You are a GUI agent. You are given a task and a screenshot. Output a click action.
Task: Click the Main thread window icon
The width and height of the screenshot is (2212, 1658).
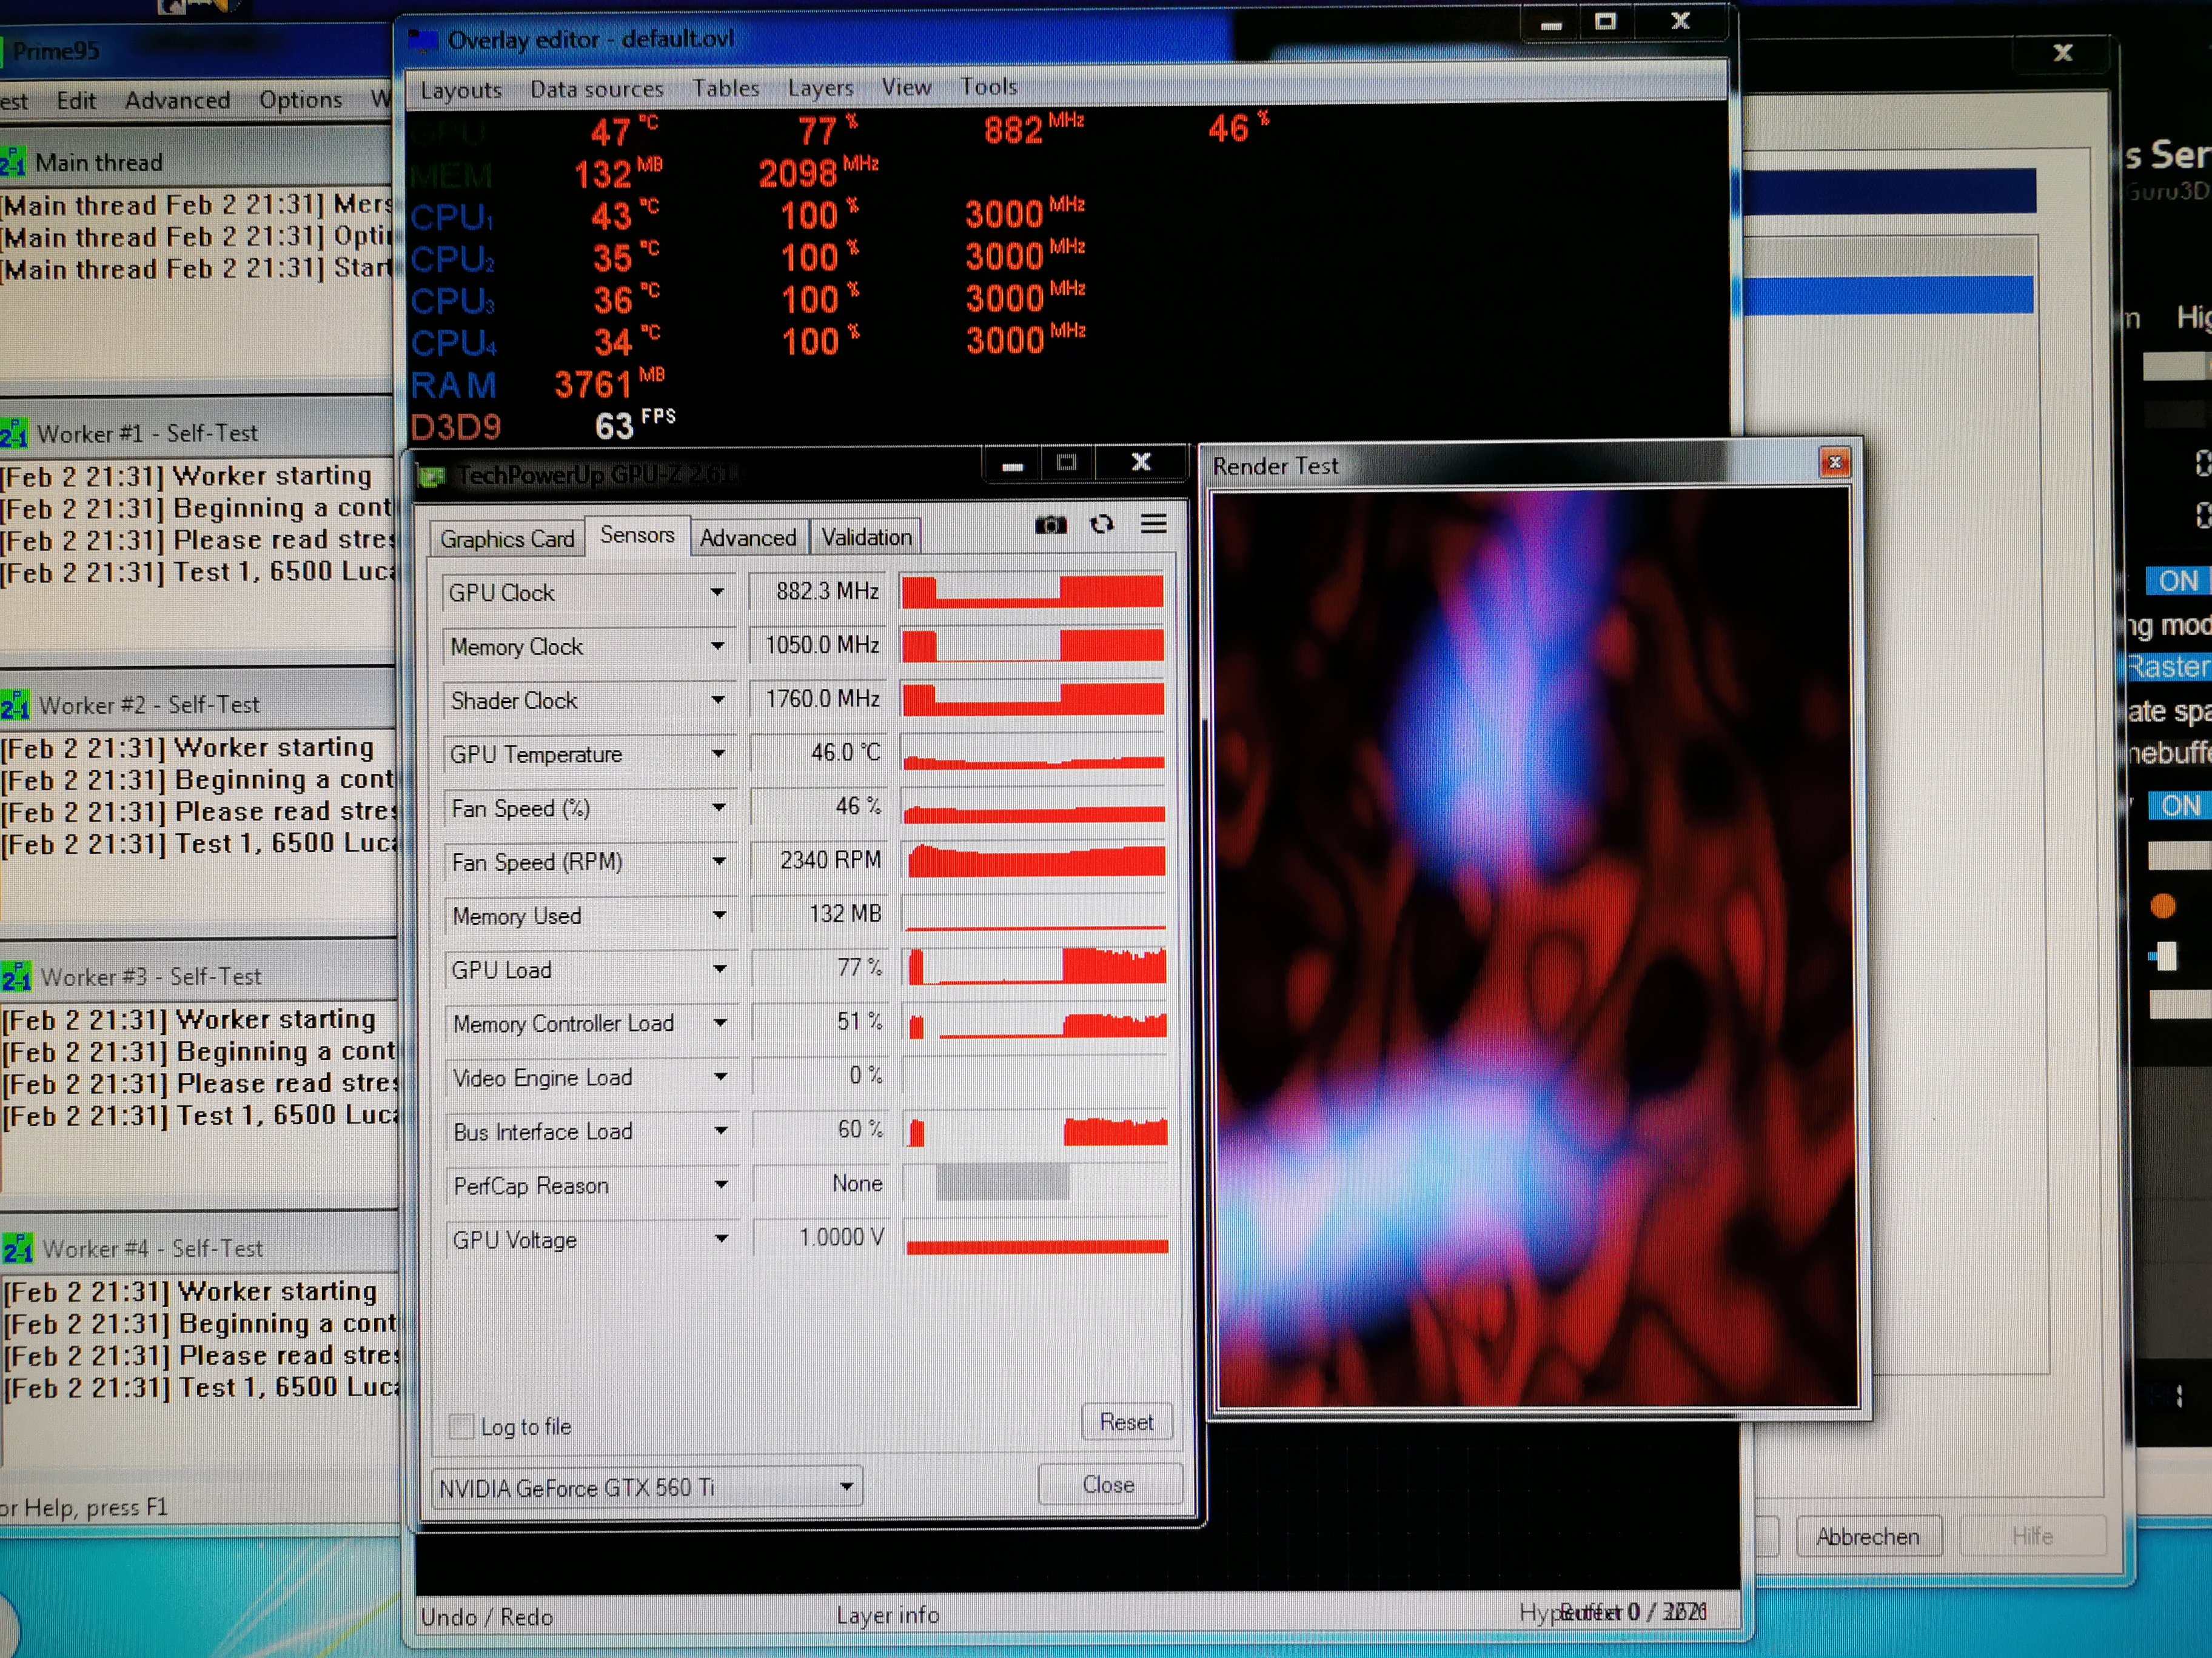point(13,162)
